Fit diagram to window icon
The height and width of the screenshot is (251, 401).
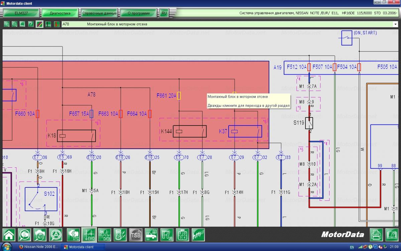(x=22, y=24)
